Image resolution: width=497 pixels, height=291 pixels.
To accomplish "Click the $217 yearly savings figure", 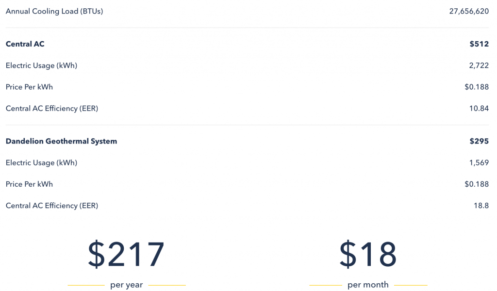I will click(126, 254).
